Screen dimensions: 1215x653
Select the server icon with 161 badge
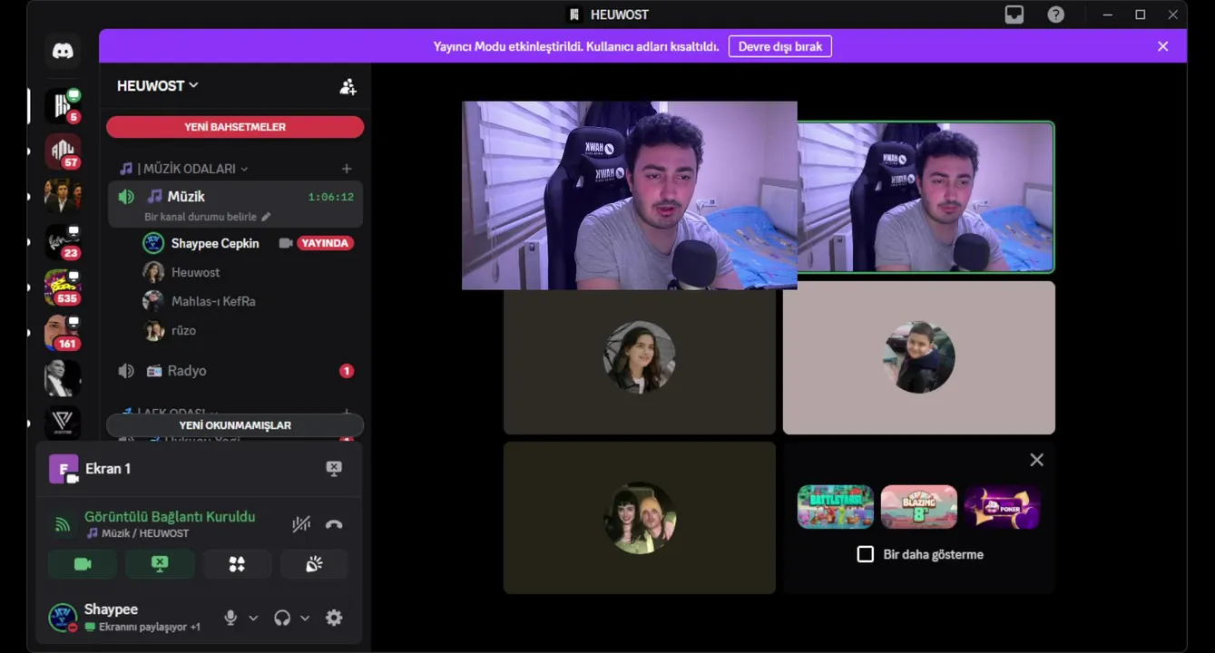click(x=63, y=333)
